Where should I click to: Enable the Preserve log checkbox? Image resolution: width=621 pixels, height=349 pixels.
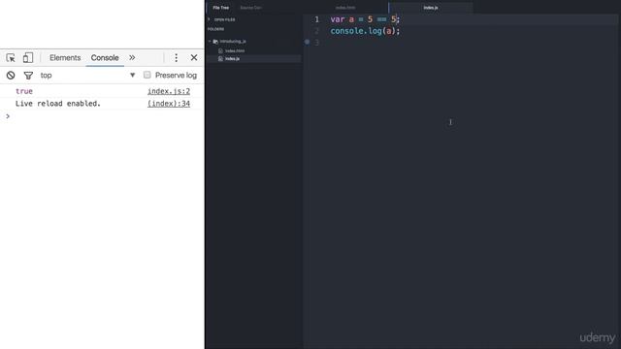147,75
